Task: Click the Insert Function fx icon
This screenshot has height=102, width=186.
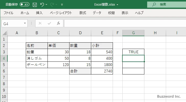Action: (x=59, y=23)
